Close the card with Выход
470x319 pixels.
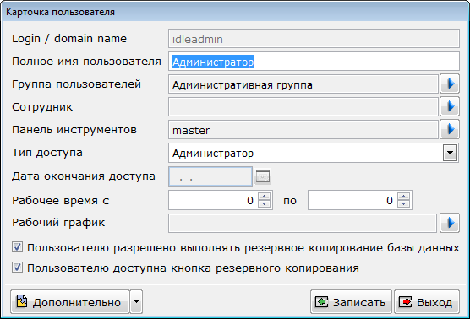coord(427,301)
